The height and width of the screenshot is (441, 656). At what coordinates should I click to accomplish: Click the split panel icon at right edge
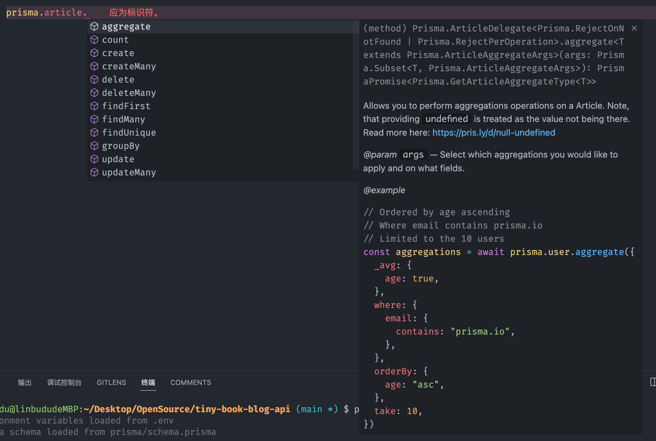pyautogui.click(x=653, y=382)
